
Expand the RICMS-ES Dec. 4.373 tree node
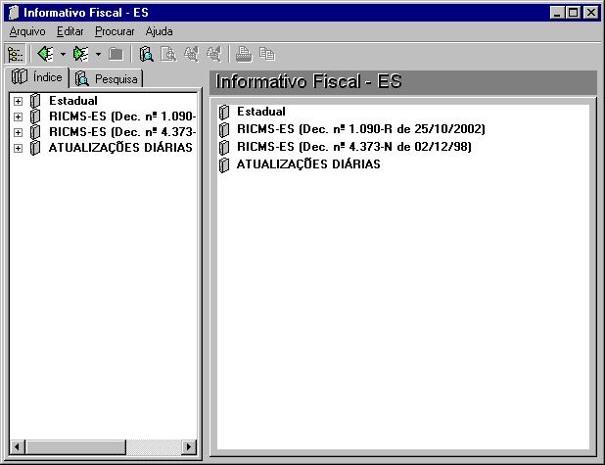coord(18,133)
